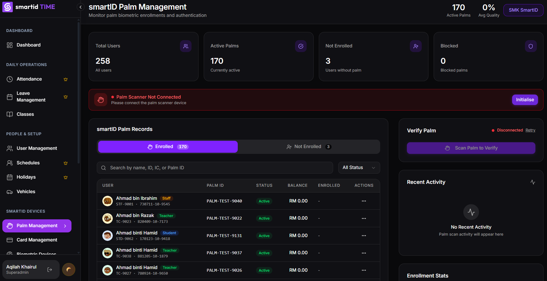547x281 pixels.
Task: Click the STATUS column header
Action: 264,186
